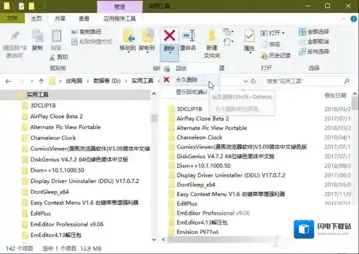Viewport: 359px width, 254px height.
Task: Switch to View (查看) tab
Action: click(x=84, y=19)
